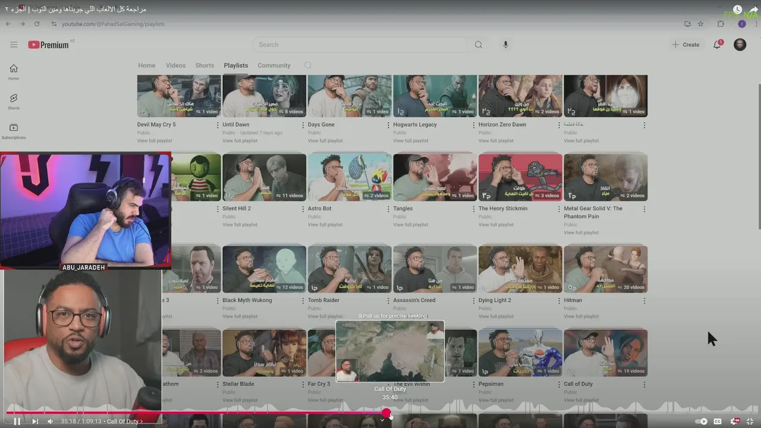Open View full playlist under Tangles
761x428 pixels.
pos(410,225)
